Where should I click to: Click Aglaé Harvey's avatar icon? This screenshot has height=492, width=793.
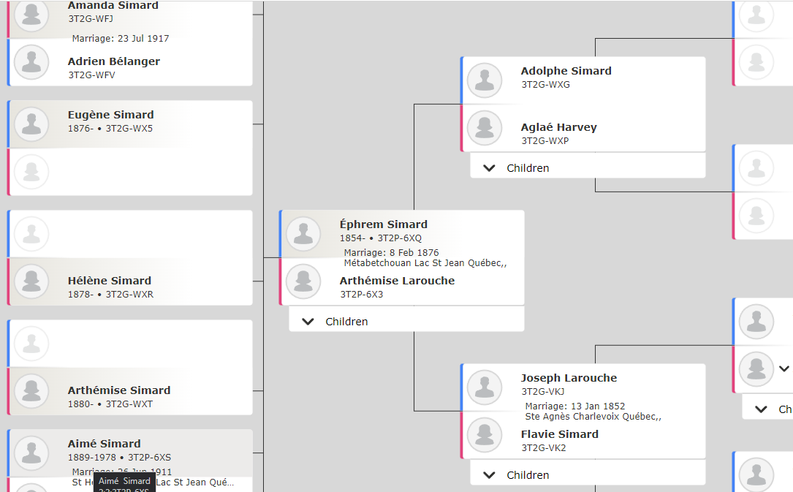(485, 128)
